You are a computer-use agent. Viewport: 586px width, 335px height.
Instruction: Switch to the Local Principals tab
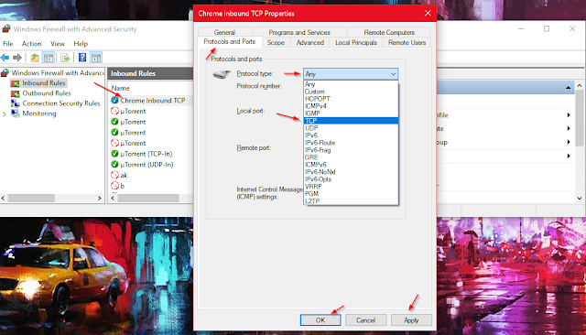pos(356,43)
